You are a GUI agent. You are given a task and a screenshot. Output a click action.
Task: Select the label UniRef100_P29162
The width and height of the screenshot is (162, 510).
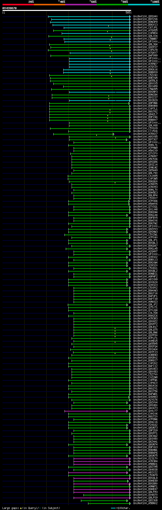pos(145,425)
